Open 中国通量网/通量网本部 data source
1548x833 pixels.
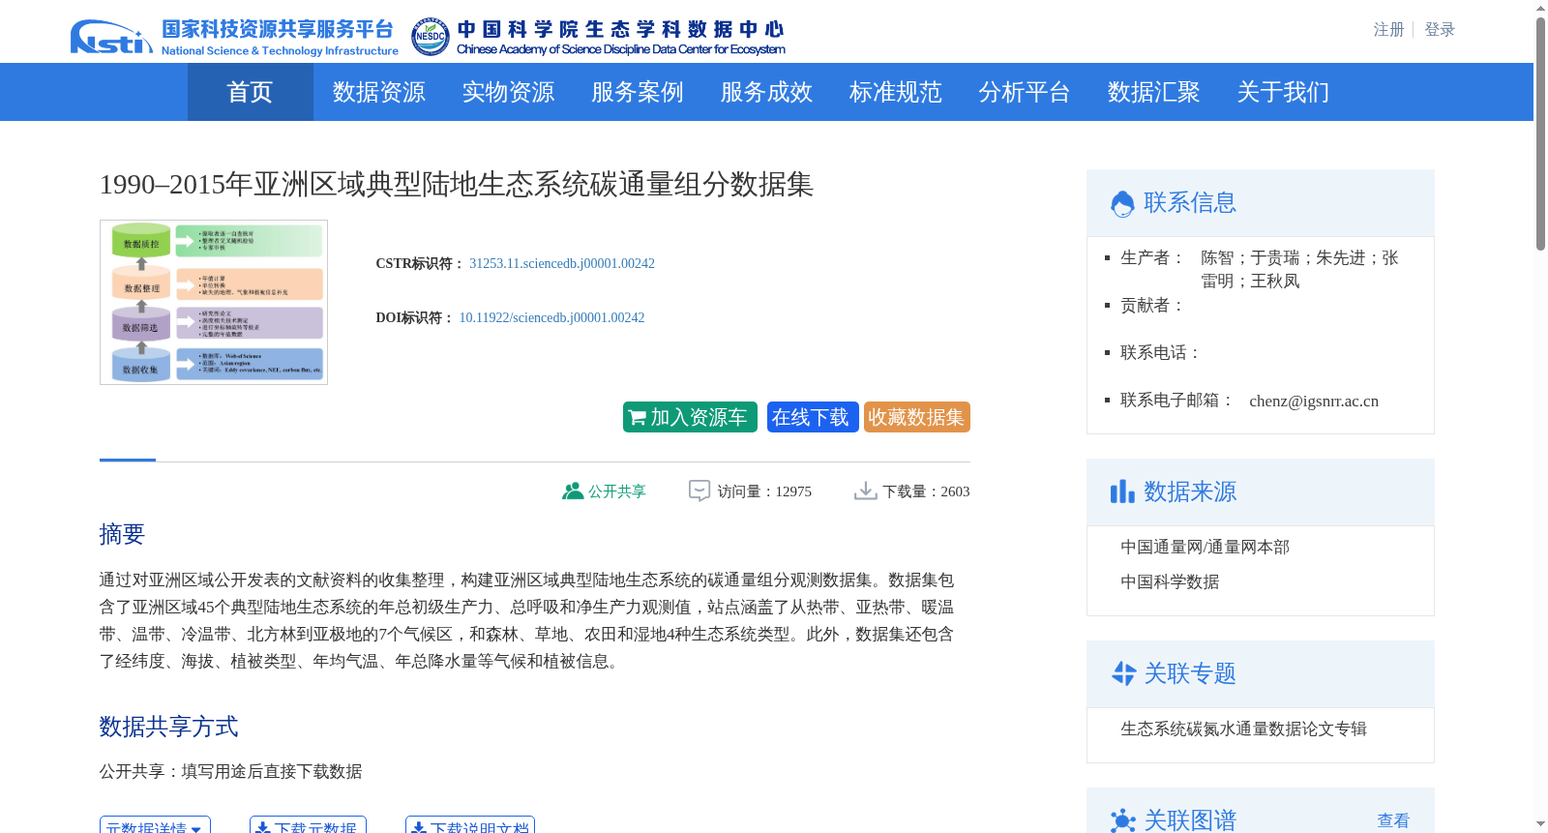1205,547
